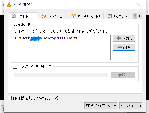
Task: Click the capture device icon on tab
Action: (x=110, y=16)
